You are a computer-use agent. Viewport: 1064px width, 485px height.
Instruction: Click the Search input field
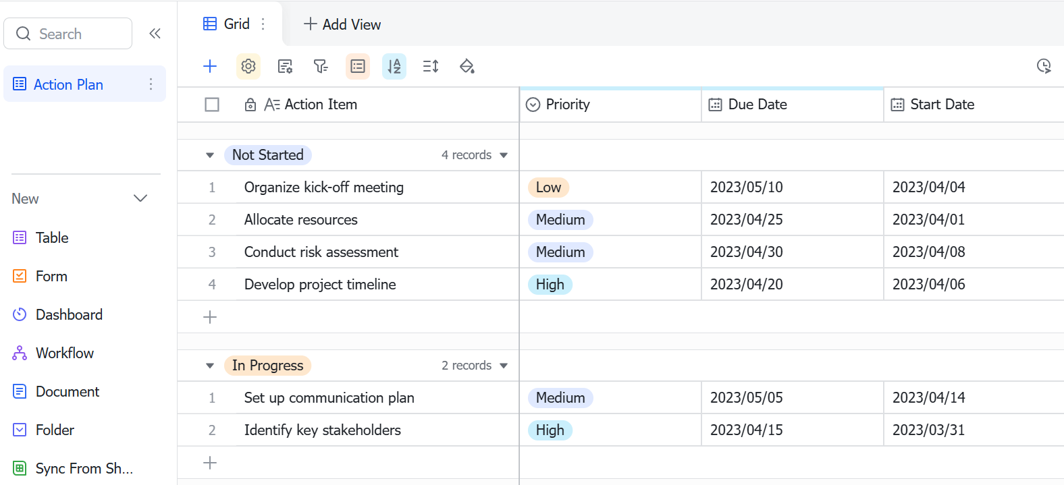coord(68,34)
